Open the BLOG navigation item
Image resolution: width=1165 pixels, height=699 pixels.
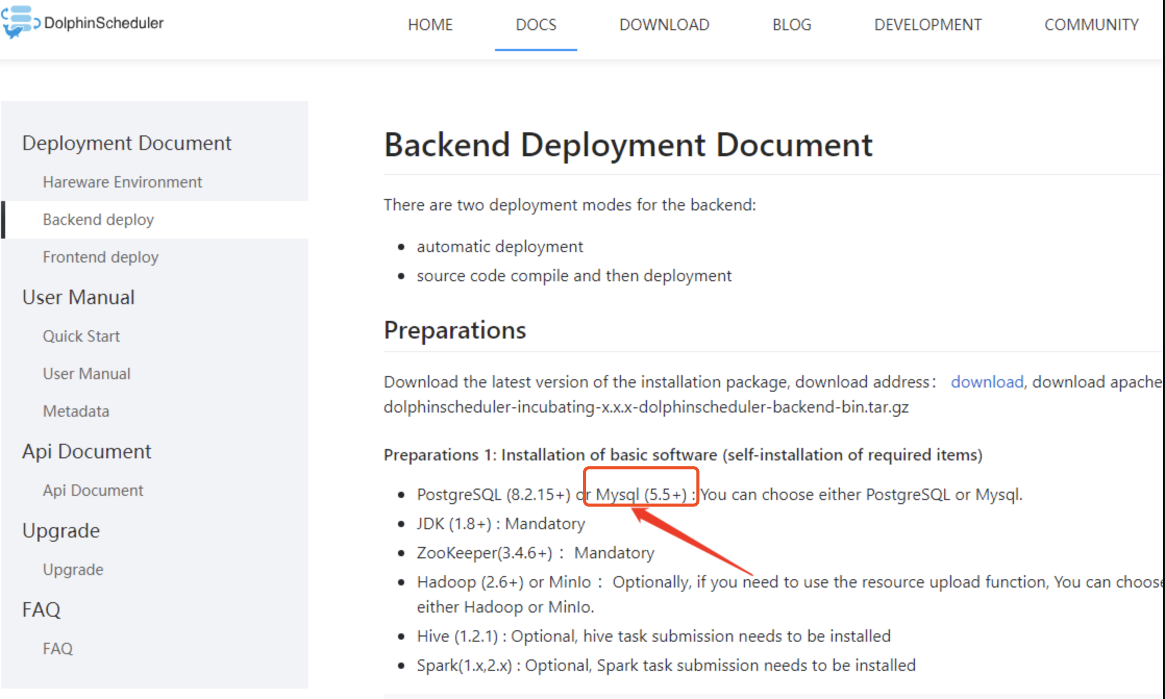791,24
